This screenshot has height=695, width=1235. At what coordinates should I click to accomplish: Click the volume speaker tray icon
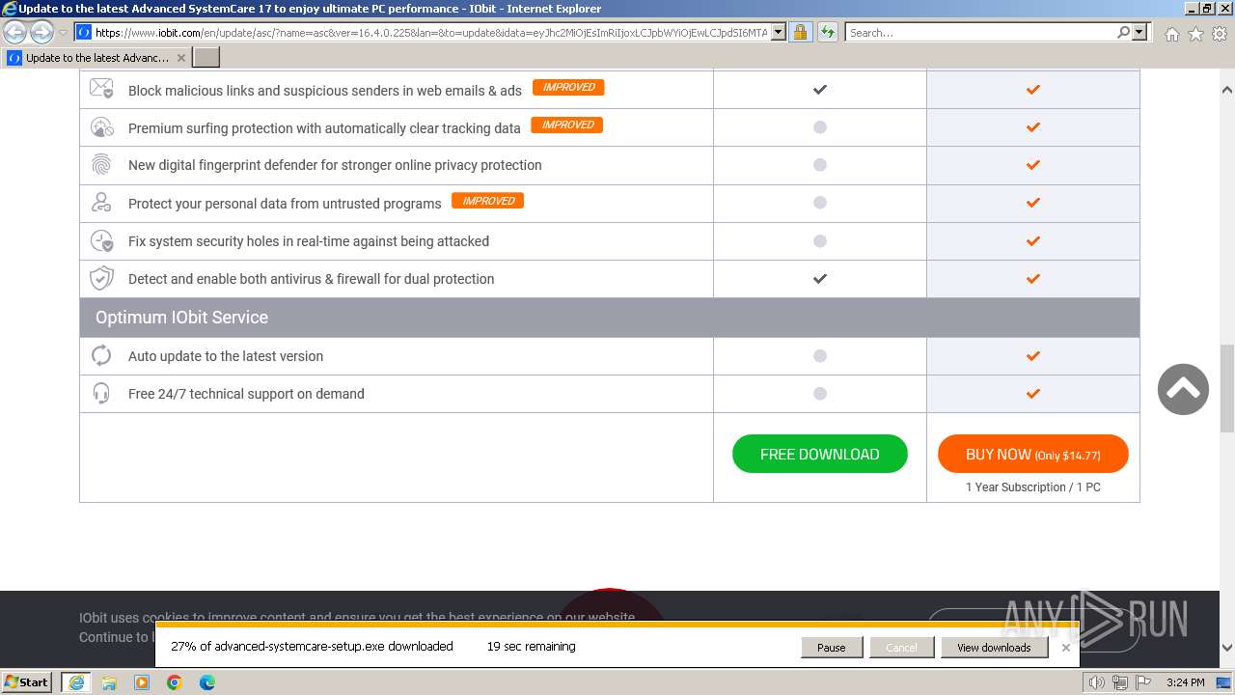point(1097,682)
